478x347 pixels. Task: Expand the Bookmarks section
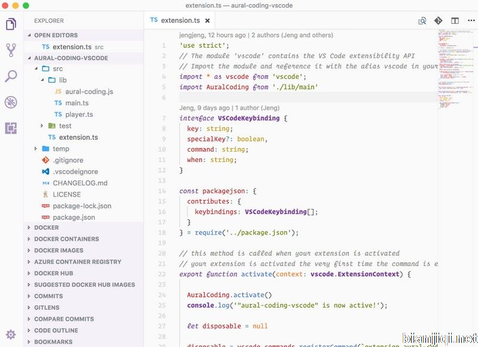click(x=29, y=342)
